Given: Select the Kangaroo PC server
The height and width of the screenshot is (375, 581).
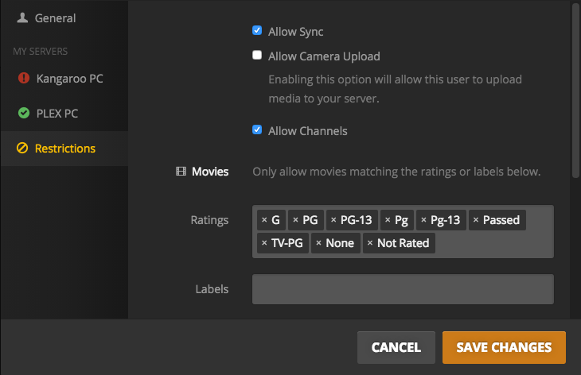Looking at the screenshot, I should (x=69, y=79).
